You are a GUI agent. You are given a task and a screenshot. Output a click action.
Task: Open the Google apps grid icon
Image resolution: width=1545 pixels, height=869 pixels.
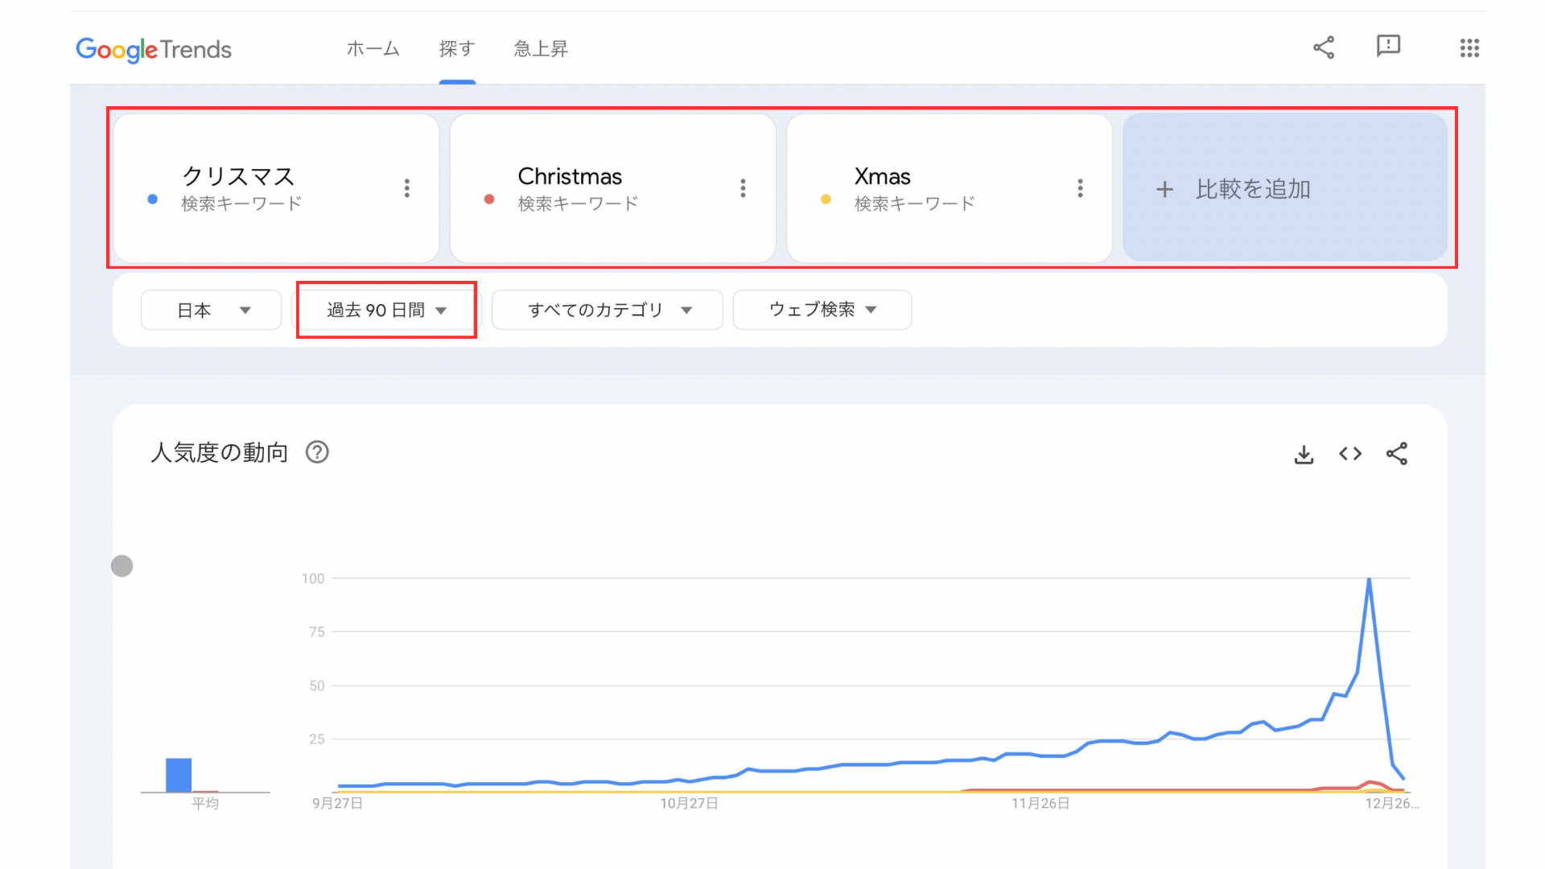1469,48
